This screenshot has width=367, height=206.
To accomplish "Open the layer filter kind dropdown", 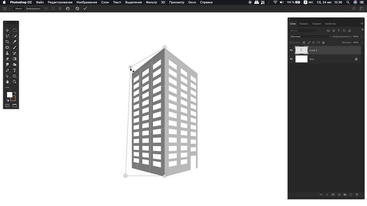I will click(x=303, y=30).
